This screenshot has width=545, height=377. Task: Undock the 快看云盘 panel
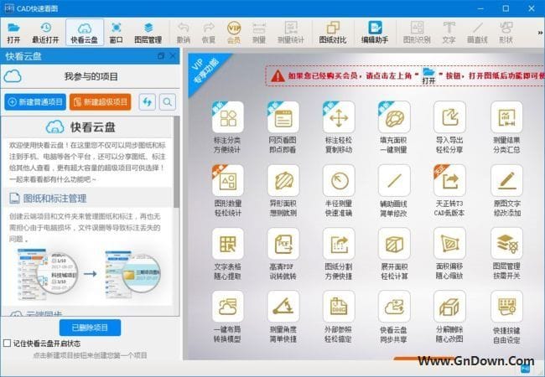point(161,56)
